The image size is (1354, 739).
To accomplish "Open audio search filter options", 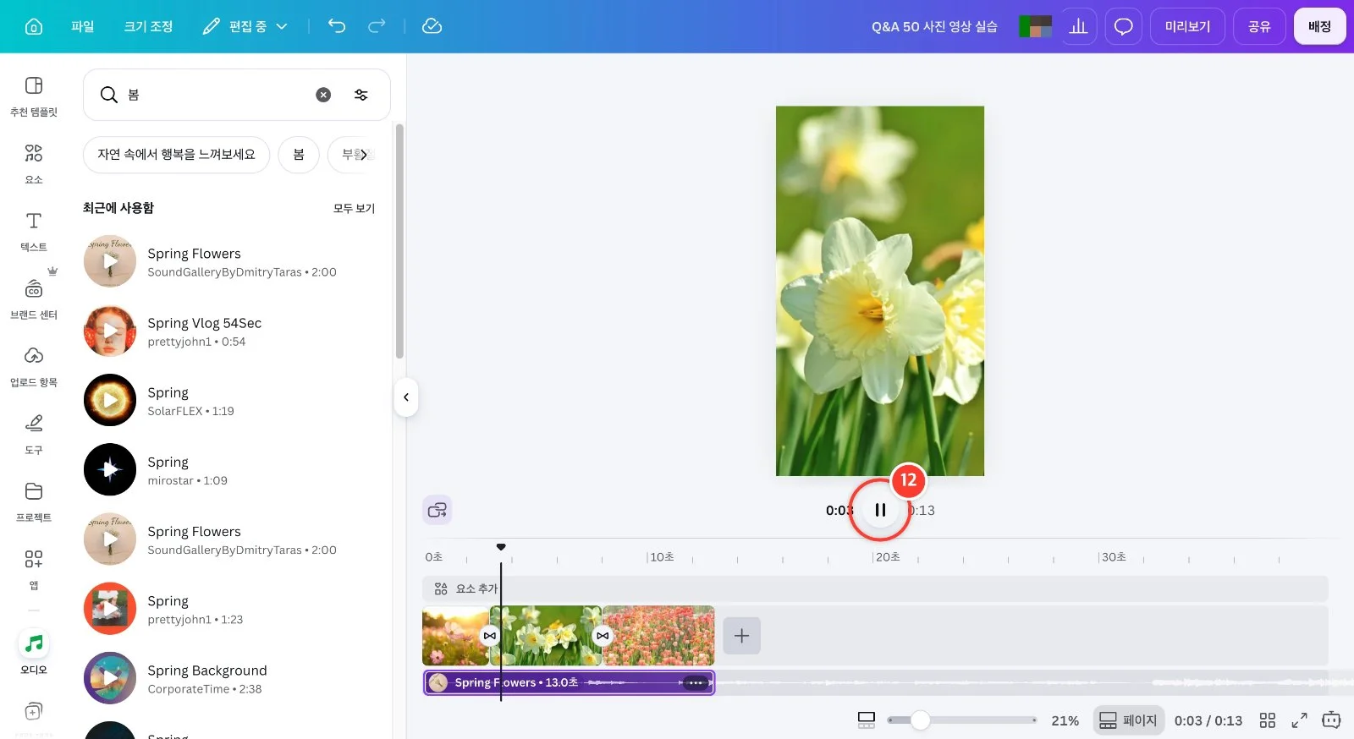I will click(361, 95).
